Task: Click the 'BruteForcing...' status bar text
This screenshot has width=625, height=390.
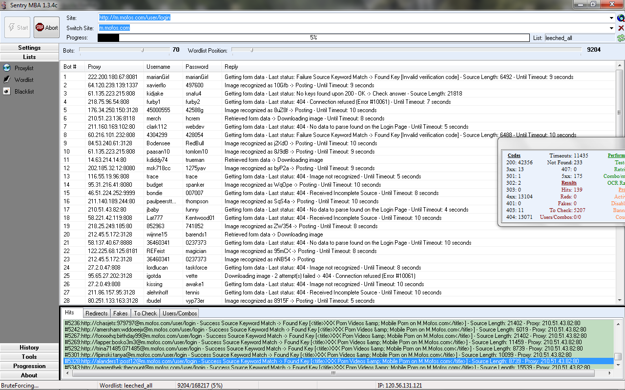Action: [x=20, y=386]
